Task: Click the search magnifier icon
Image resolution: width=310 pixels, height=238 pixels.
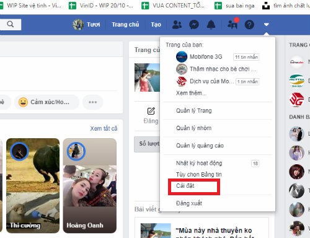Action: tap(11, 24)
